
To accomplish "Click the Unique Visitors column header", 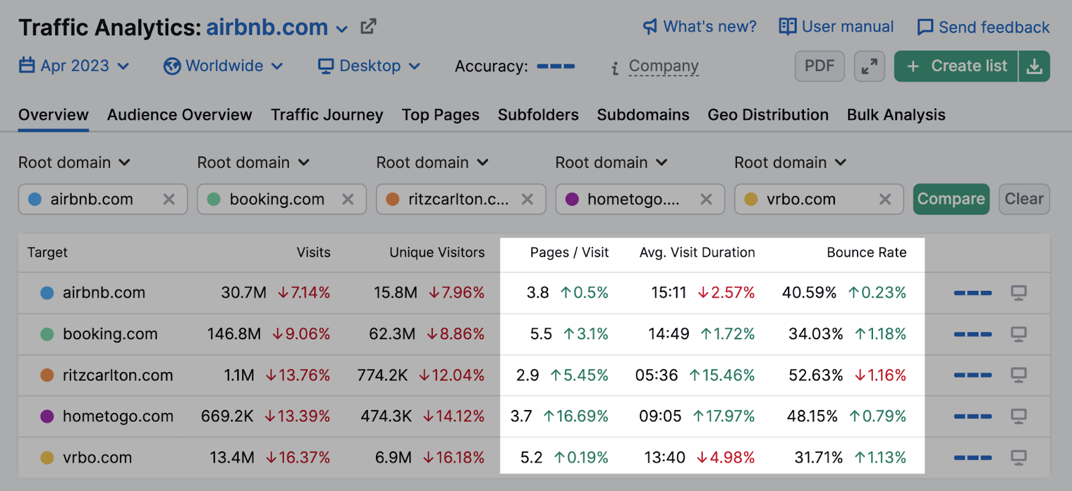I will tap(437, 253).
